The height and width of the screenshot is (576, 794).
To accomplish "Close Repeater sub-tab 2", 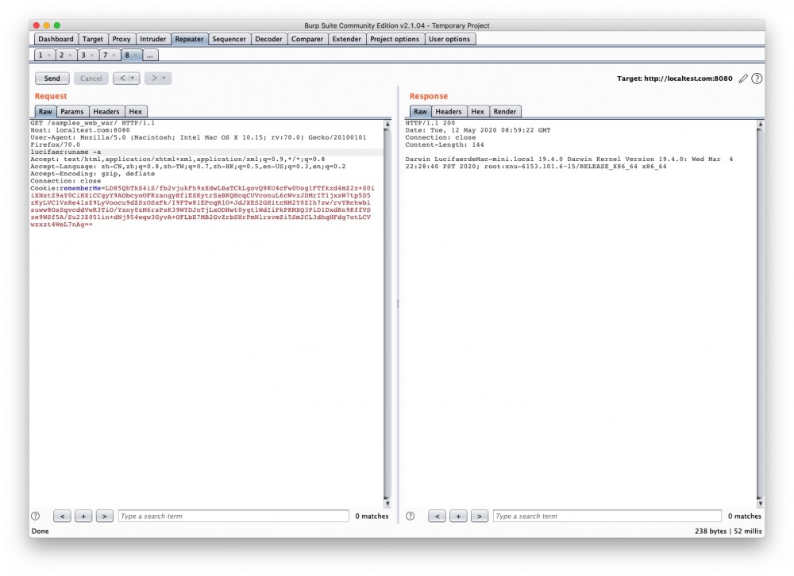I will [x=71, y=56].
